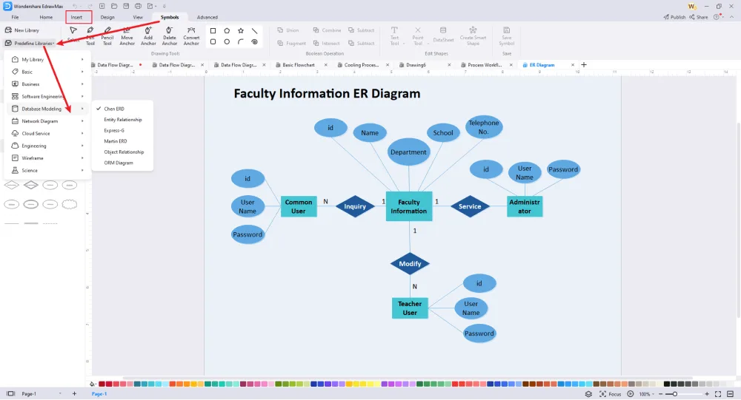This screenshot has height=400, width=741.
Task: Add a new page with plus
Action: tap(74, 394)
